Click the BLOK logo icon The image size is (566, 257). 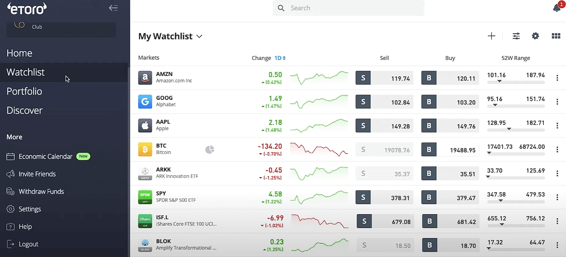tap(145, 245)
